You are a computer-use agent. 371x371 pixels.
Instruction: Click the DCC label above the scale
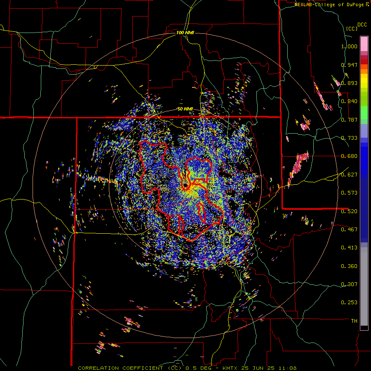coord(362,24)
